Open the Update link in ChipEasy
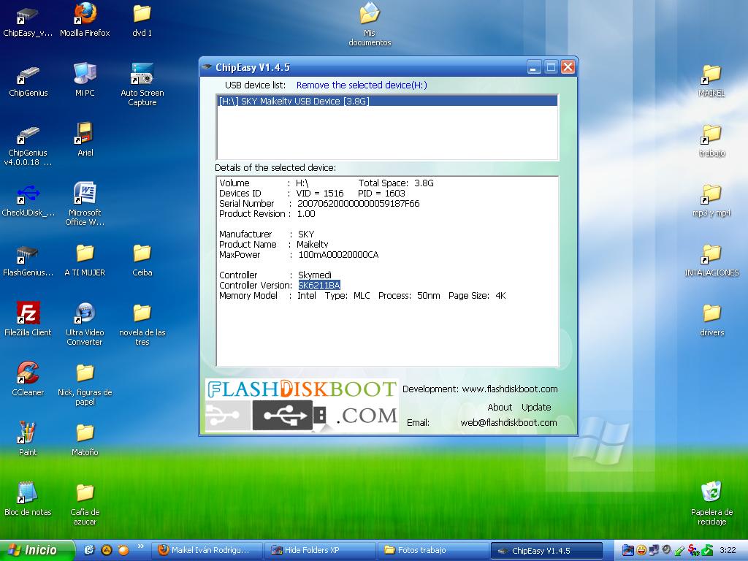This screenshot has width=748, height=561. (536, 407)
